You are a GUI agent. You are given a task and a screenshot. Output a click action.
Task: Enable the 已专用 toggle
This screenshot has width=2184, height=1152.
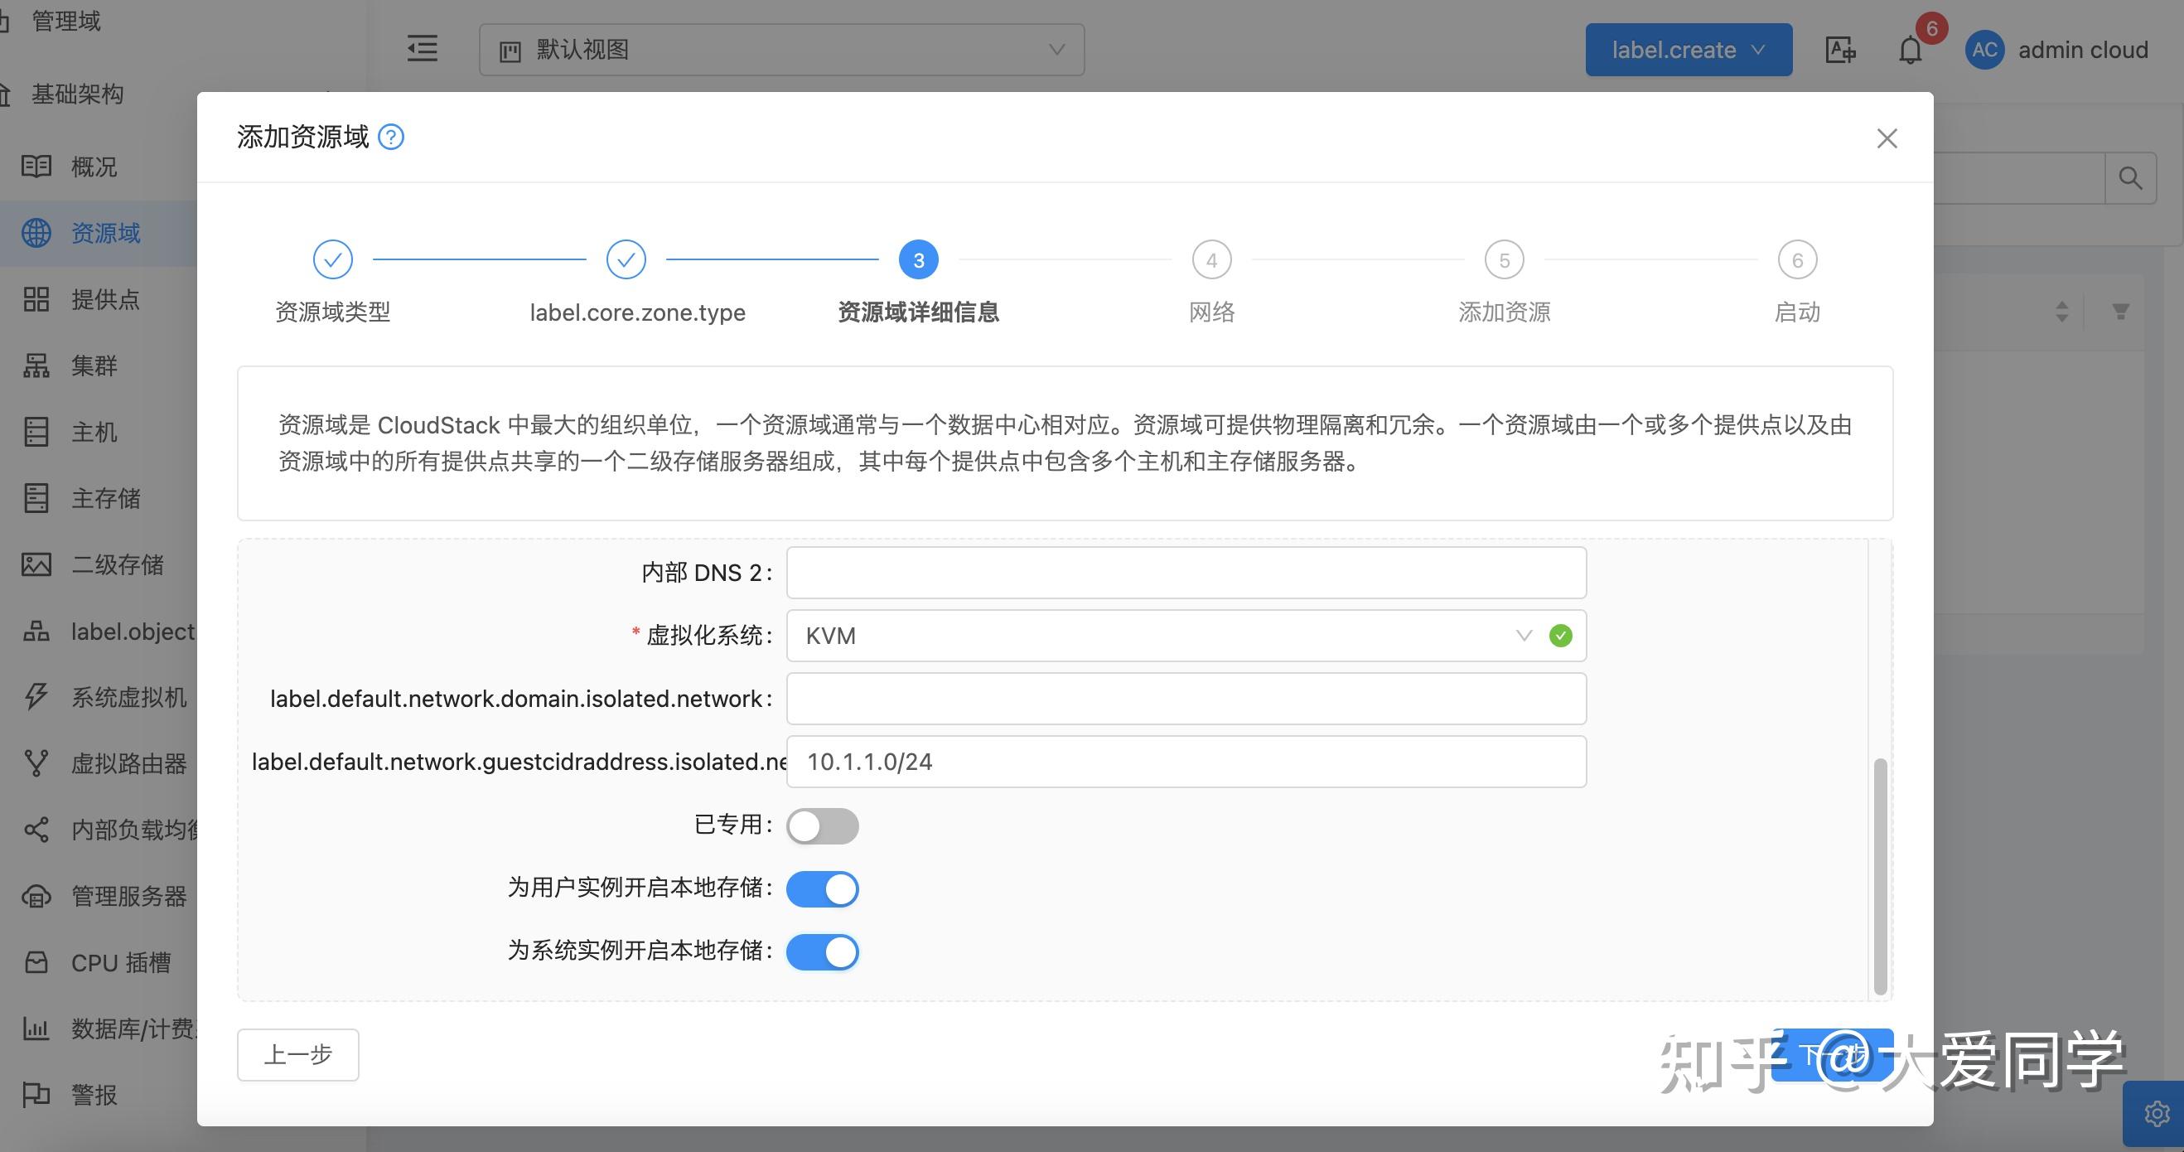pos(823,825)
